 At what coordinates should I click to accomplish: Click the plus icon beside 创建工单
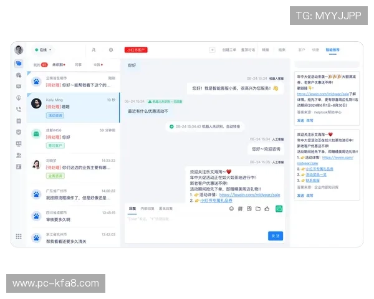point(213,50)
